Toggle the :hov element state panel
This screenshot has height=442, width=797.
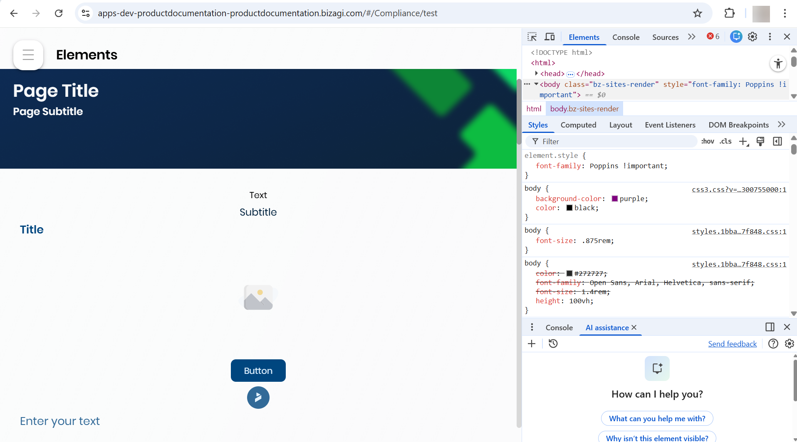click(x=707, y=142)
